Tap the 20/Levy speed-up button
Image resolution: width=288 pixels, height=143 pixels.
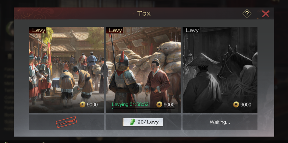143,122
